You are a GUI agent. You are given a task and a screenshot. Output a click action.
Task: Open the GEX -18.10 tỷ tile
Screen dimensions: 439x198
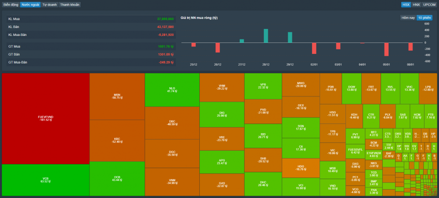point(301,107)
